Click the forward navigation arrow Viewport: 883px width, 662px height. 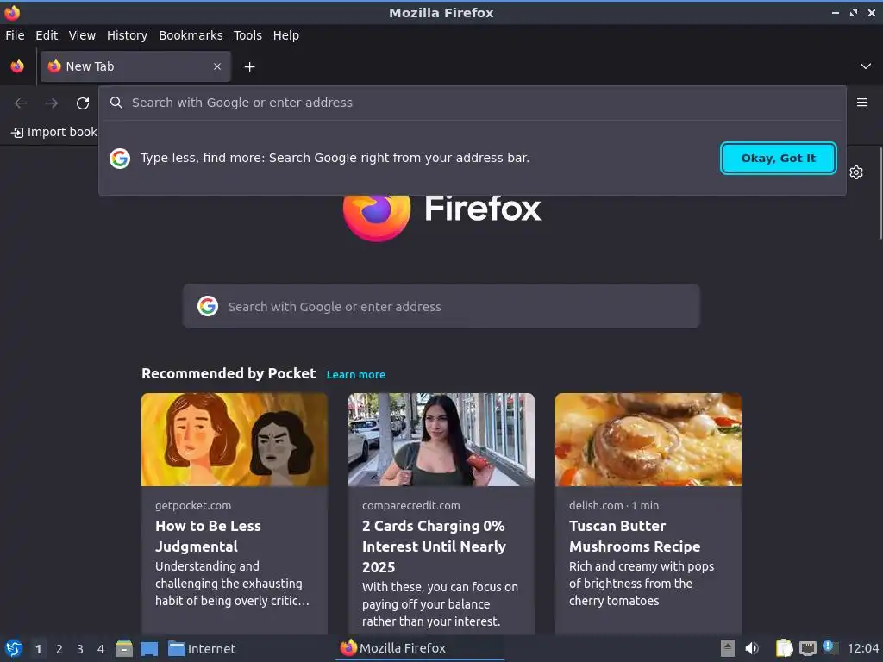click(52, 103)
